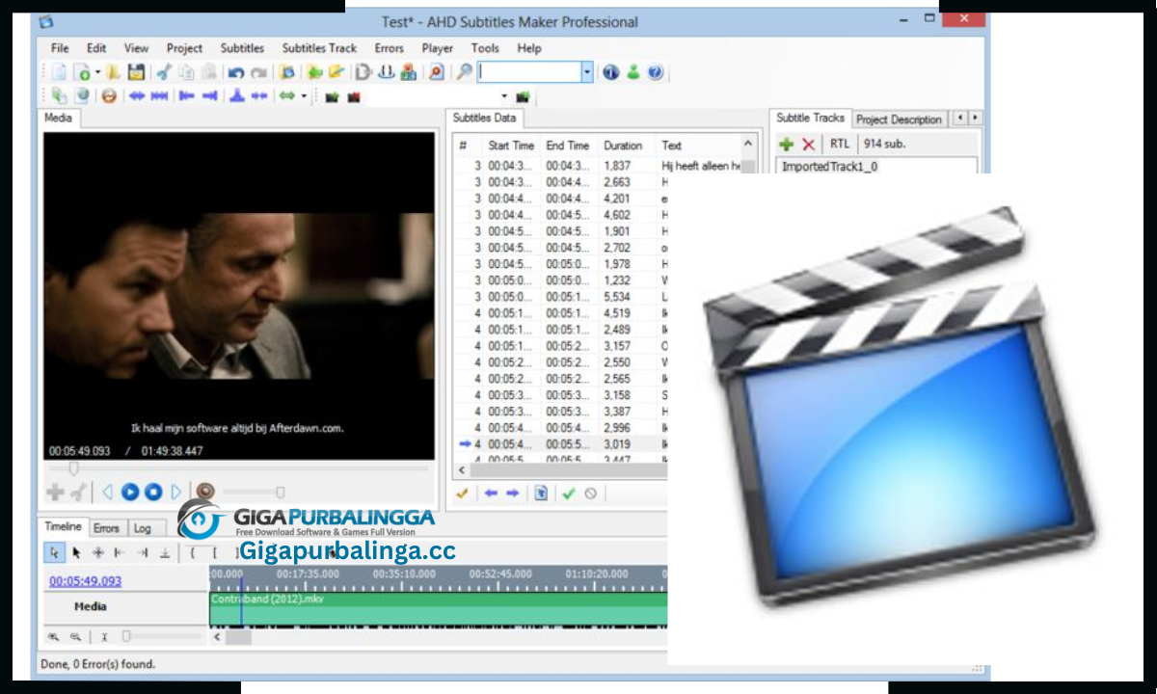Click the tab scroll right arrow beside Project Description

(975, 119)
